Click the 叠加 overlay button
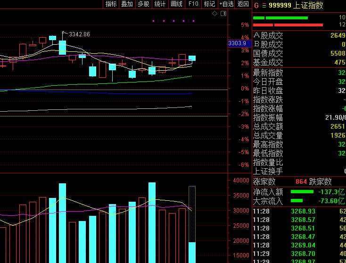346x263 pixels. click(x=127, y=4)
